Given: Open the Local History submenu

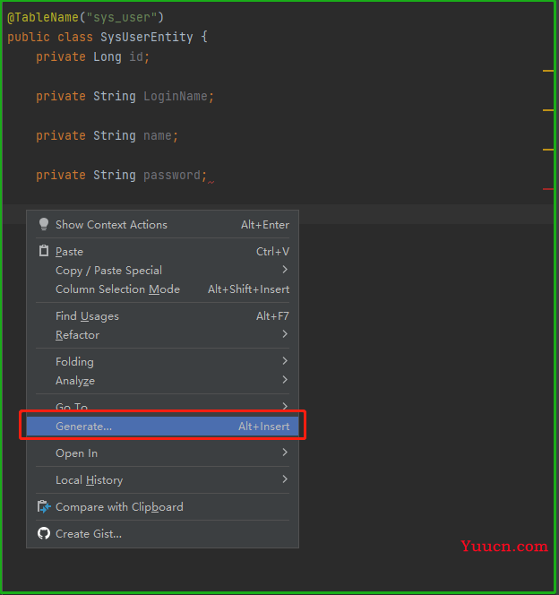Looking at the screenshot, I should point(89,480).
